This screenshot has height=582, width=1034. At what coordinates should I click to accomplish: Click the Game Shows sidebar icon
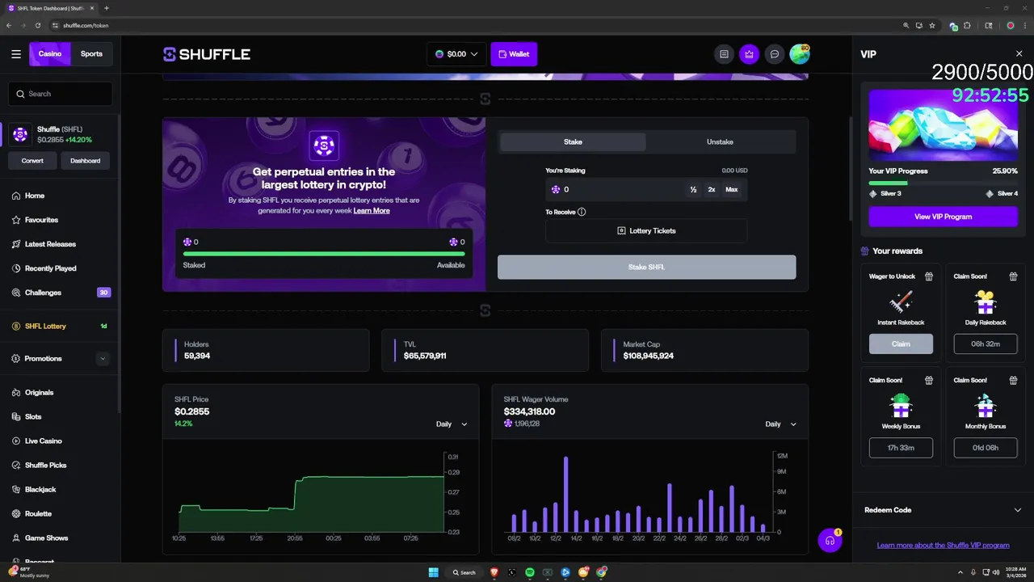[16, 538]
